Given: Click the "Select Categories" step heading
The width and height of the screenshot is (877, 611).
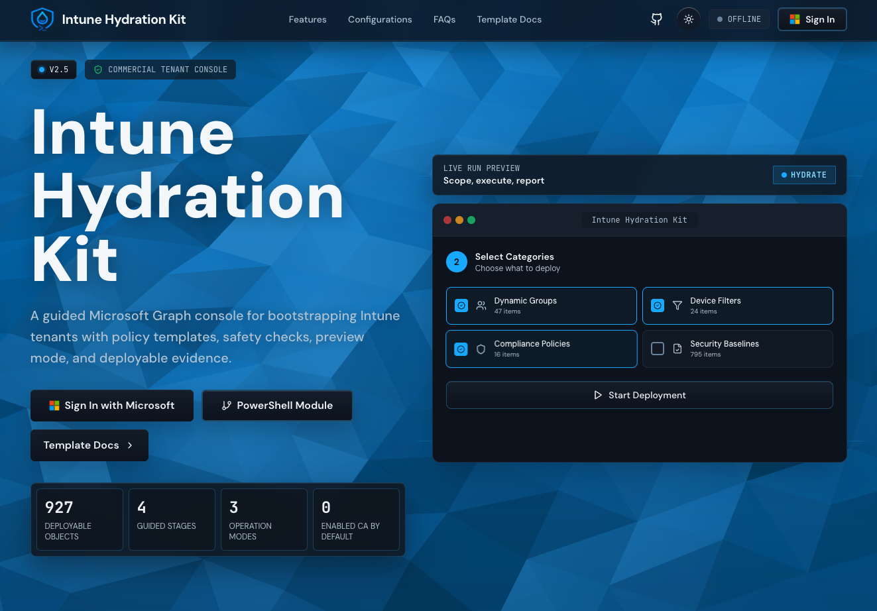Looking at the screenshot, I should click(x=514, y=256).
